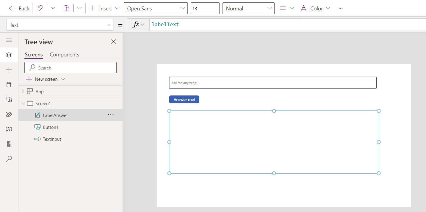
Task: Click the Tree view search field
Action: point(71,68)
